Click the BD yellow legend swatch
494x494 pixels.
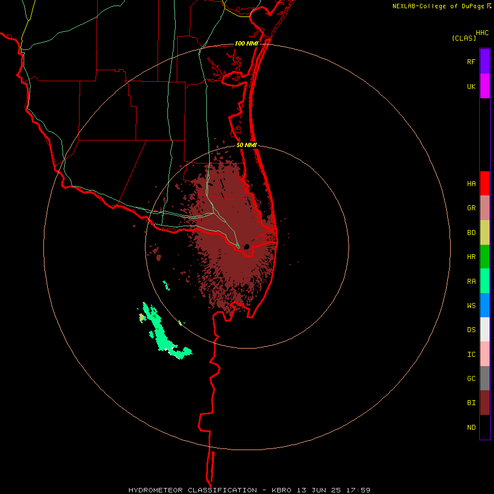(485, 232)
